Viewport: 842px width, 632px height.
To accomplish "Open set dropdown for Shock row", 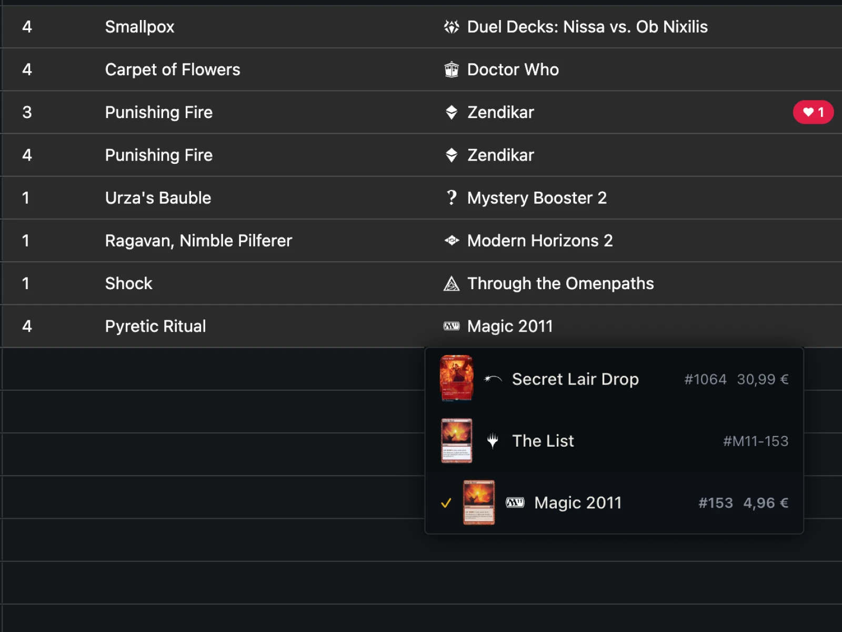I will coord(560,284).
